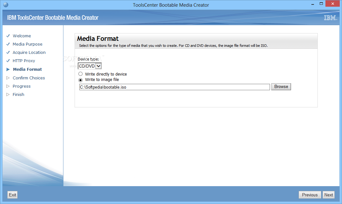Click the checkmark beside HTTP Proxy
The image size is (342, 204).
click(8, 61)
